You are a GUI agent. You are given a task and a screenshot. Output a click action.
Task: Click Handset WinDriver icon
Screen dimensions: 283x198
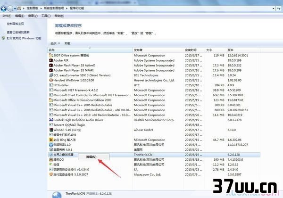tap(51, 80)
